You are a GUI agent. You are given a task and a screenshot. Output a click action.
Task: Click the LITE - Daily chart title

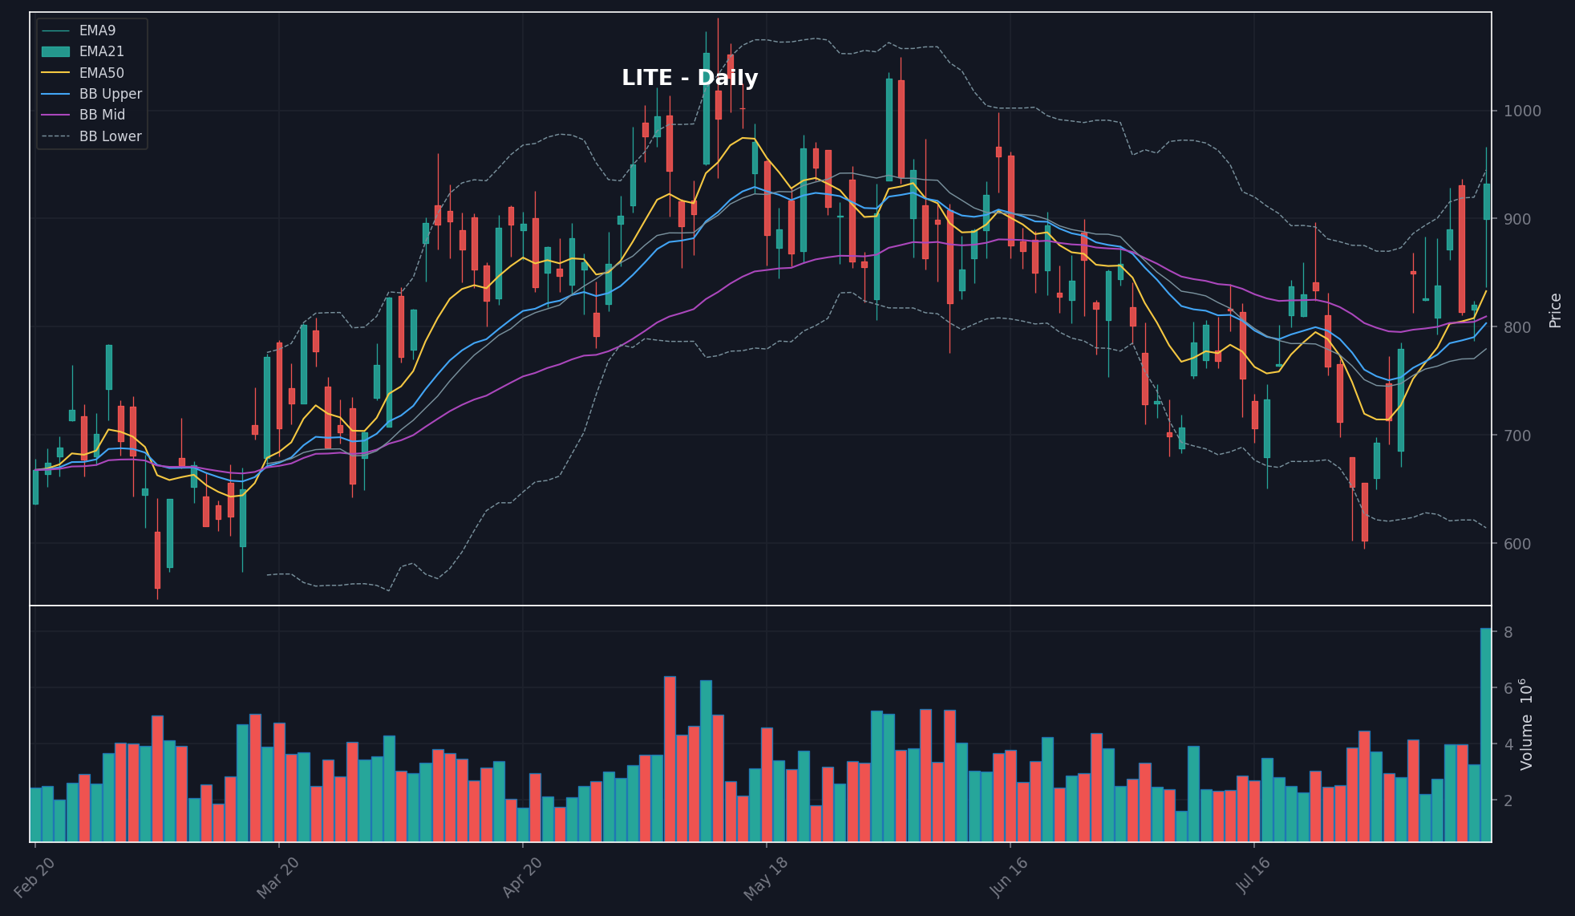pyautogui.click(x=690, y=78)
